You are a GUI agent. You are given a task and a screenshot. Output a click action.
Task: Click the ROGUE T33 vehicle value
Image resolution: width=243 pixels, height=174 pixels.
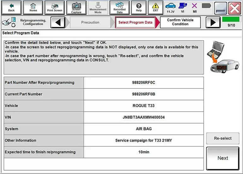pyautogui.click(x=144, y=106)
